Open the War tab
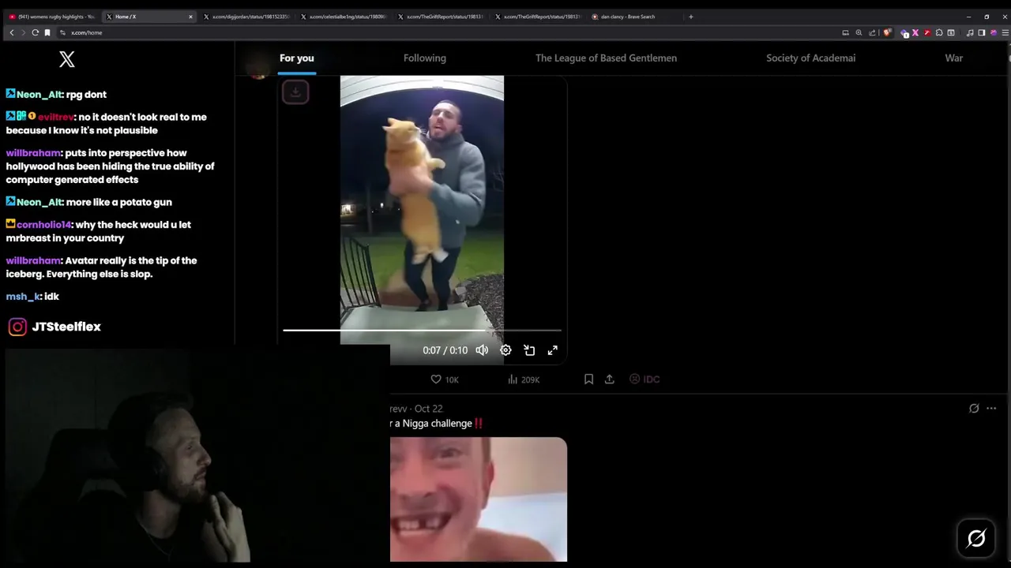The height and width of the screenshot is (568, 1011). point(954,58)
